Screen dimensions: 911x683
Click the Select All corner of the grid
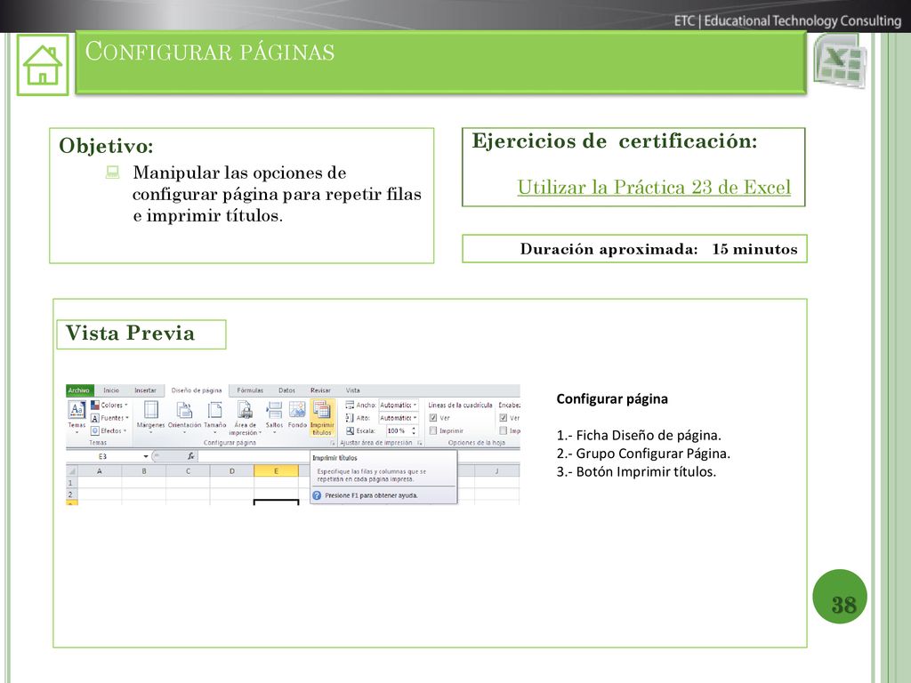(x=71, y=471)
